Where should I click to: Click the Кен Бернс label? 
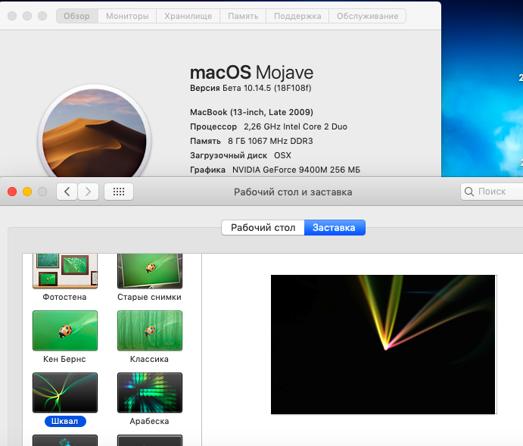(x=64, y=359)
